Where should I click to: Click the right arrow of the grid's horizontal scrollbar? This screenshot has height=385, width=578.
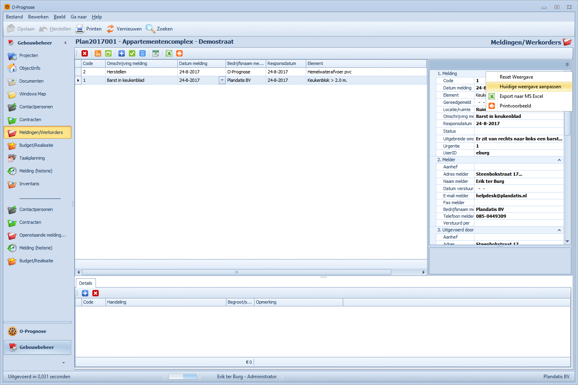tap(423, 272)
